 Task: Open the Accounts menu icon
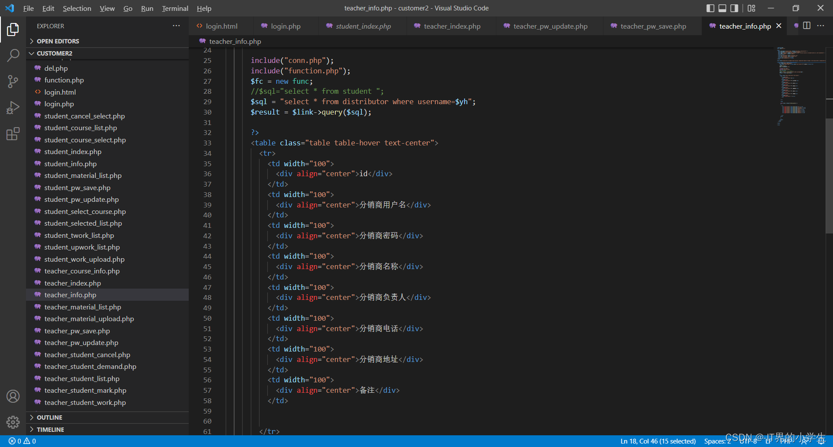coord(13,396)
